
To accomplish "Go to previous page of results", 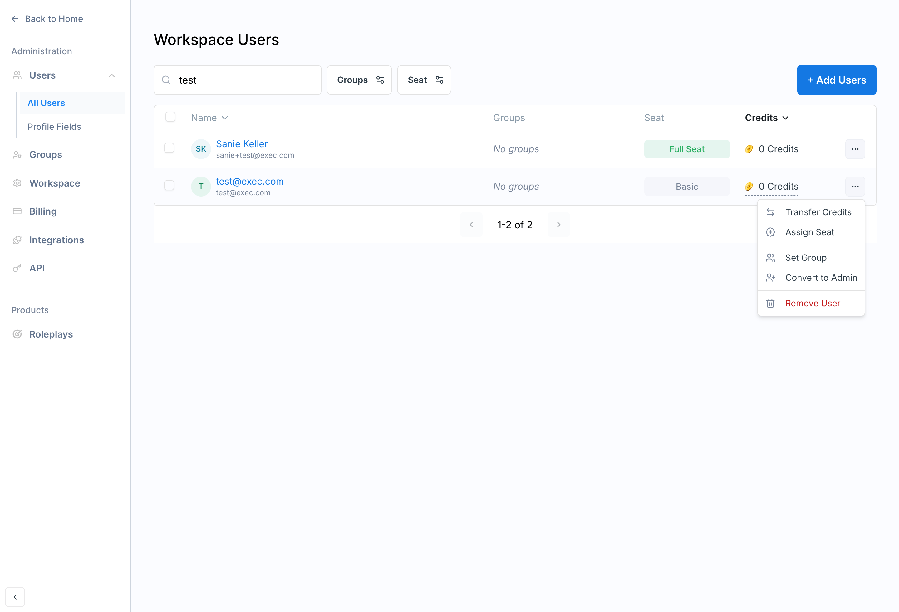I will point(471,225).
